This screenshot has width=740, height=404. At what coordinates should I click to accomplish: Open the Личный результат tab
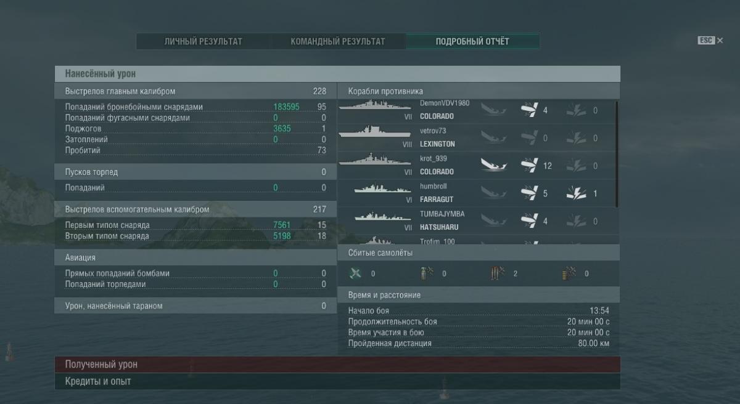click(203, 41)
